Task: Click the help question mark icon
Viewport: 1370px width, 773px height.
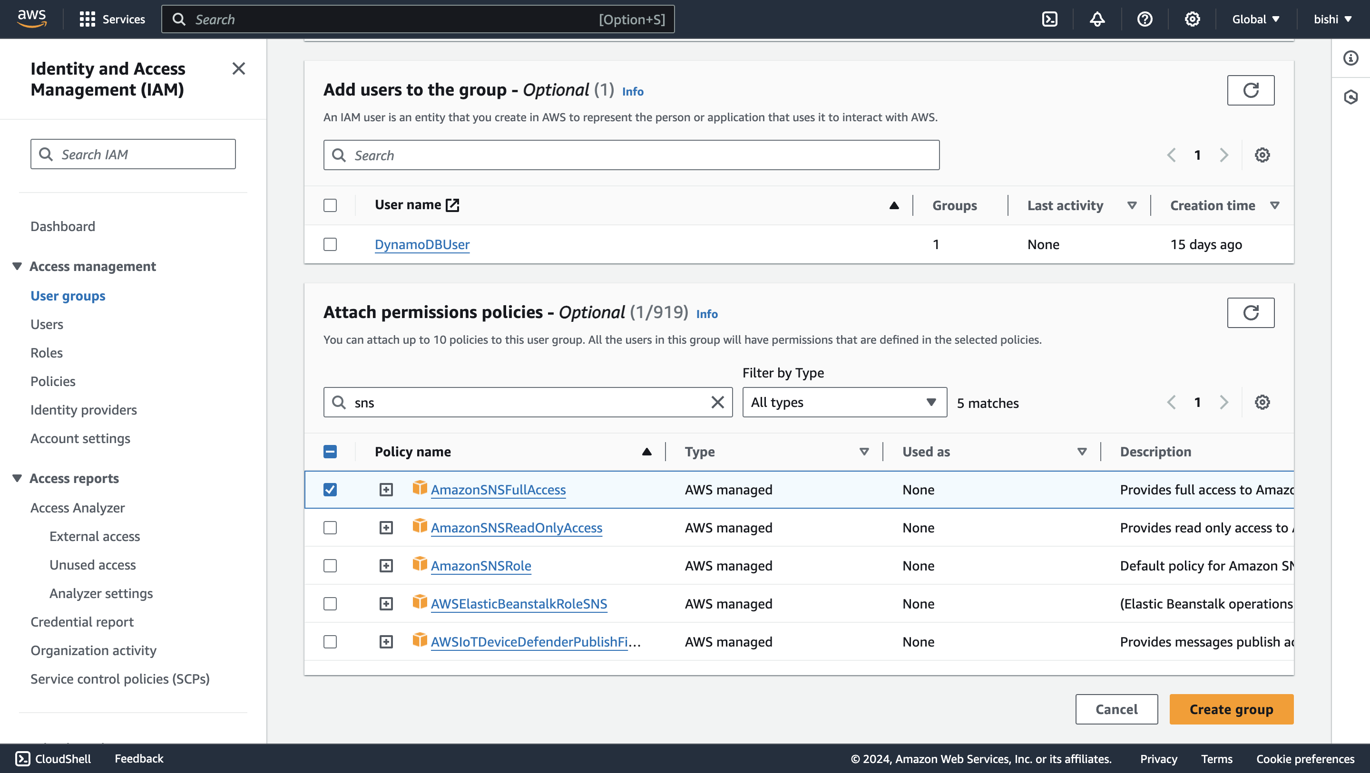Action: tap(1145, 19)
